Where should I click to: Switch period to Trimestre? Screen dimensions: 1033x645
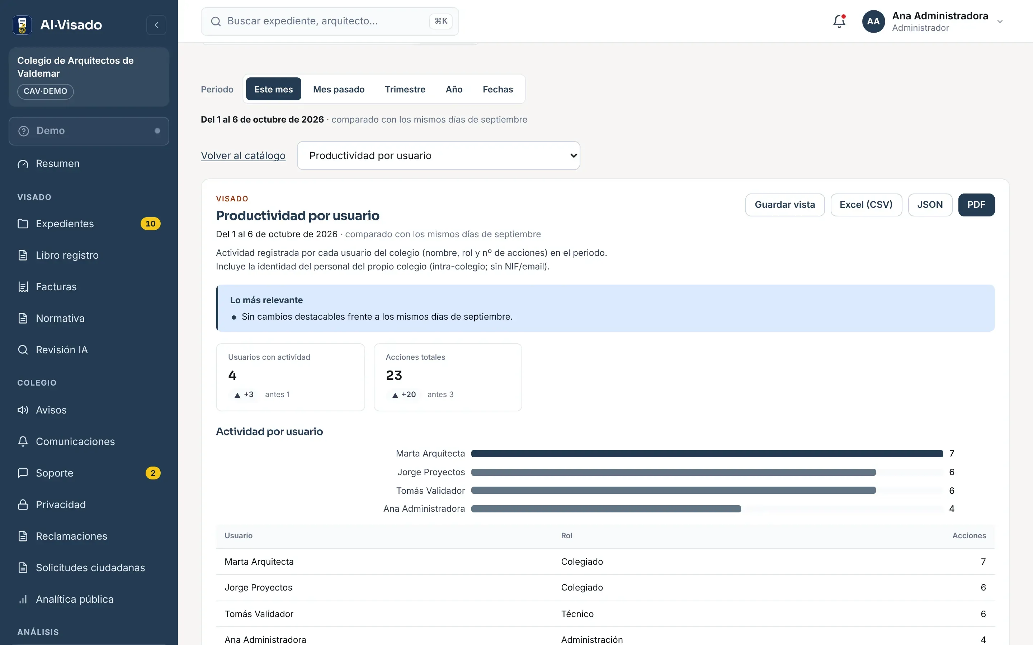coord(405,89)
